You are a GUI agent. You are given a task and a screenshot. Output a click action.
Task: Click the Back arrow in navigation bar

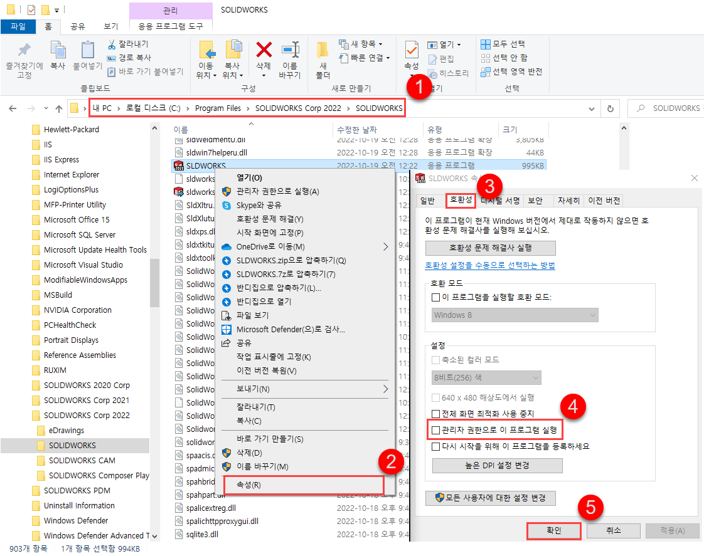(x=13, y=108)
